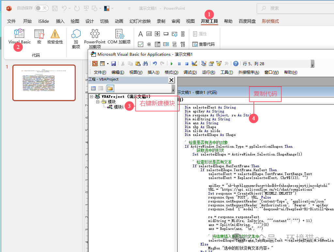The width and height of the screenshot is (334, 252).
Task: Select the Image ActiveX control
Action: click(x=175, y=34)
